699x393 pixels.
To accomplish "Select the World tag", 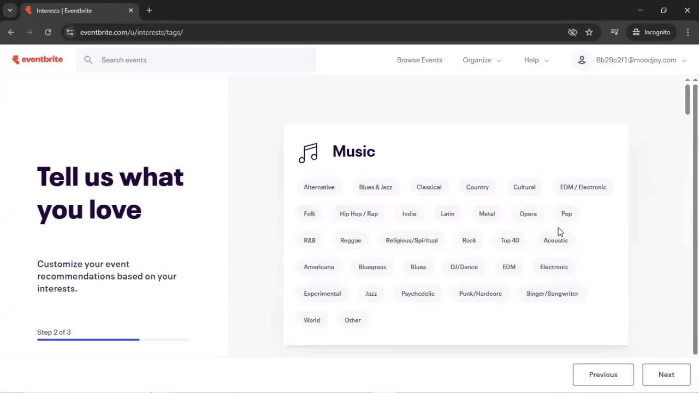I will coord(312,320).
